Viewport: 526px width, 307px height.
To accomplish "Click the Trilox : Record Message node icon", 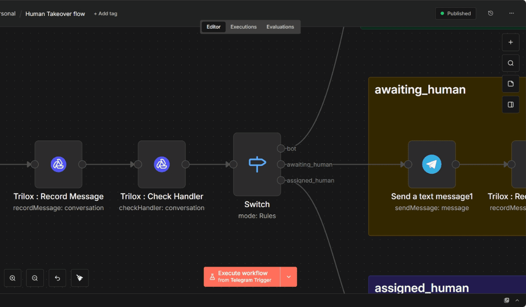I will pyautogui.click(x=58, y=164).
